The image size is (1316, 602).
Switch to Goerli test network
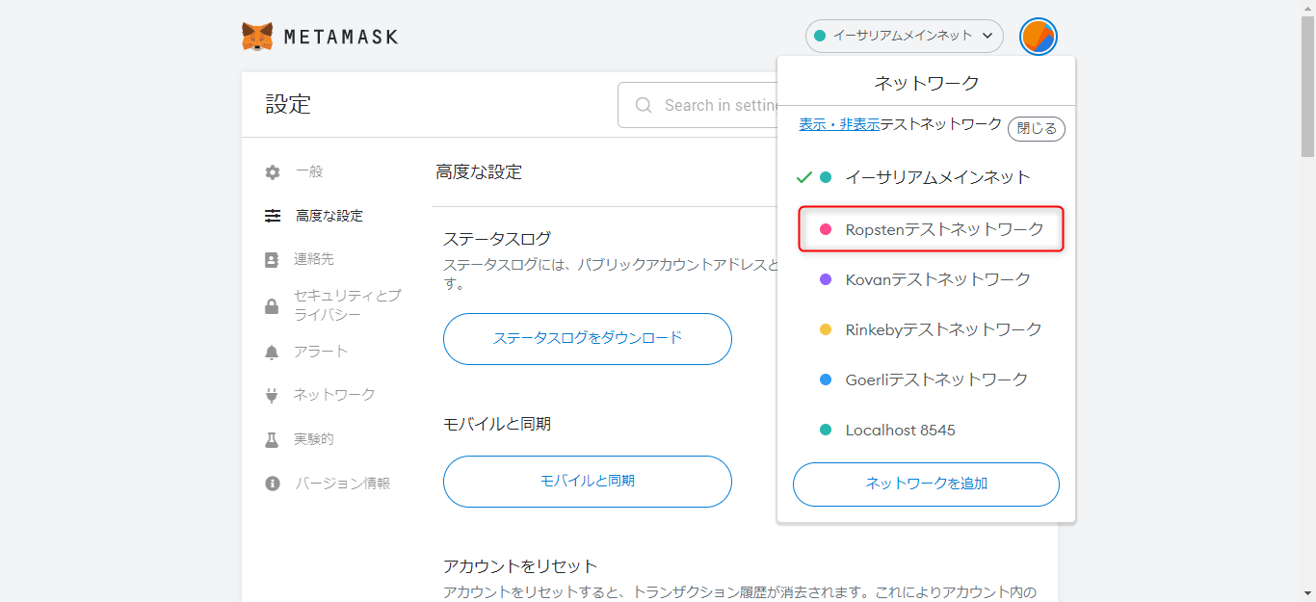923,380
